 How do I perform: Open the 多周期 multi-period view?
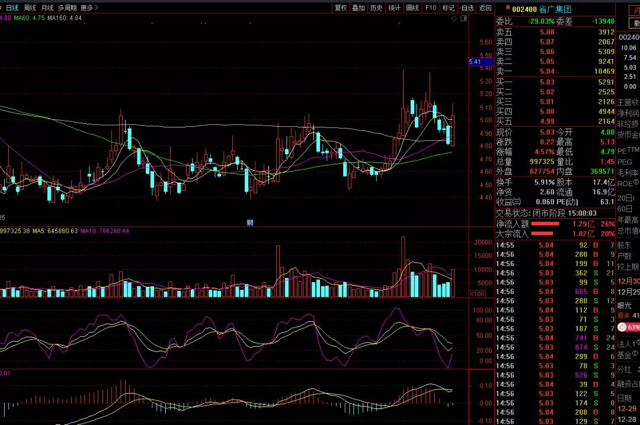coord(67,8)
